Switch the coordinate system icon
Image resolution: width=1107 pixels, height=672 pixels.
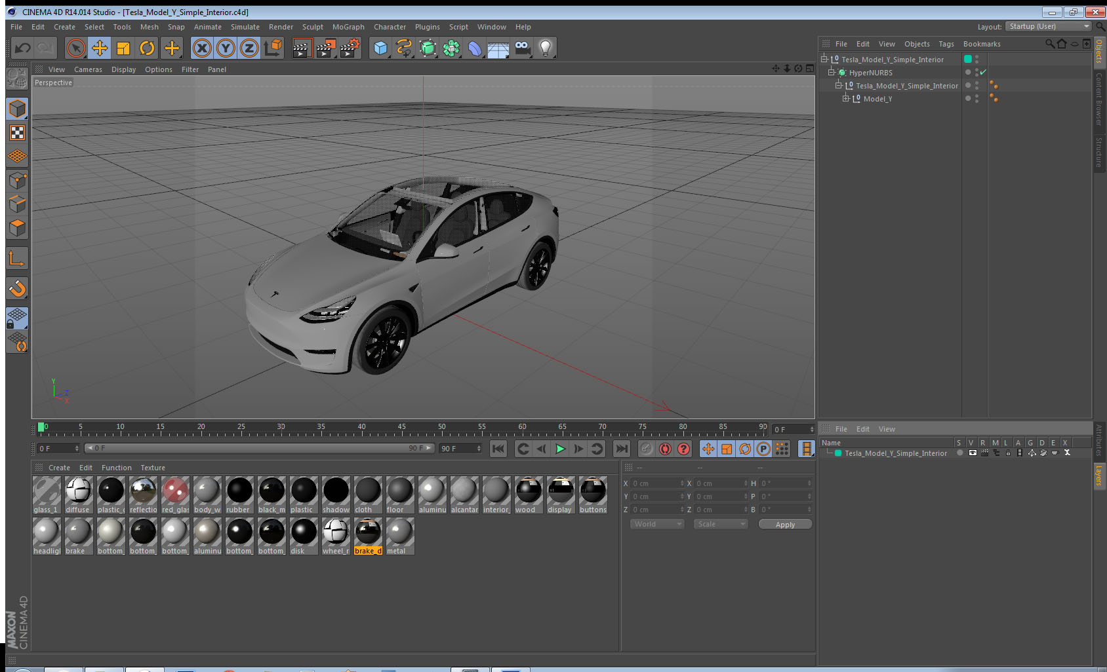point(273,48)
